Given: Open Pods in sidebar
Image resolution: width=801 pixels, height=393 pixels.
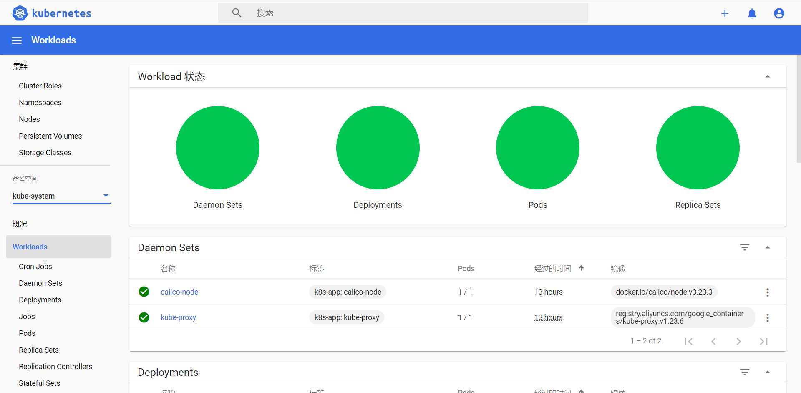Looking at the screenshot, I should (27, 333).
